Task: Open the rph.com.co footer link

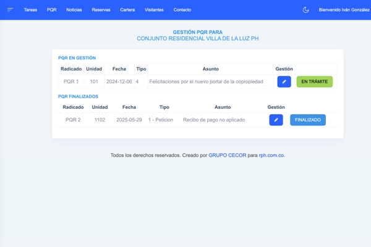Action: coord(271,156)
